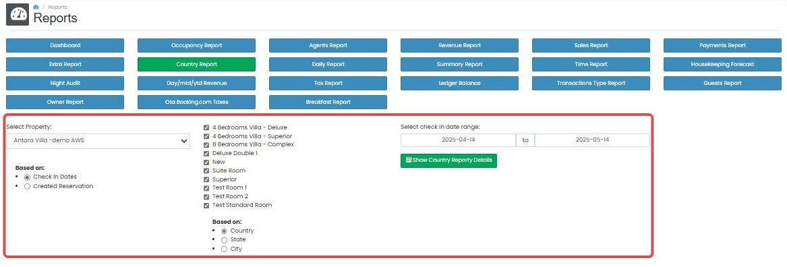787x267 pixels.
Task: Uncheck 8 Bedrooms Villa - Complex
Action: coord(206,144)
